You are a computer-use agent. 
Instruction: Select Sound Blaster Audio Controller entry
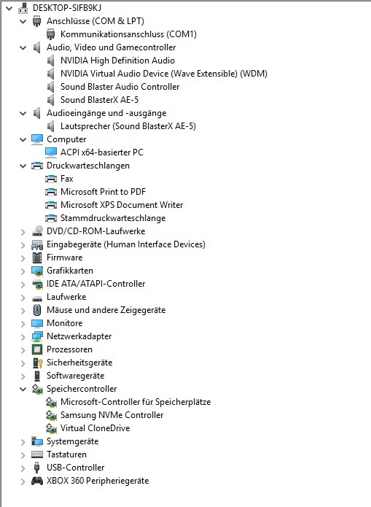(x=120, y=87)
